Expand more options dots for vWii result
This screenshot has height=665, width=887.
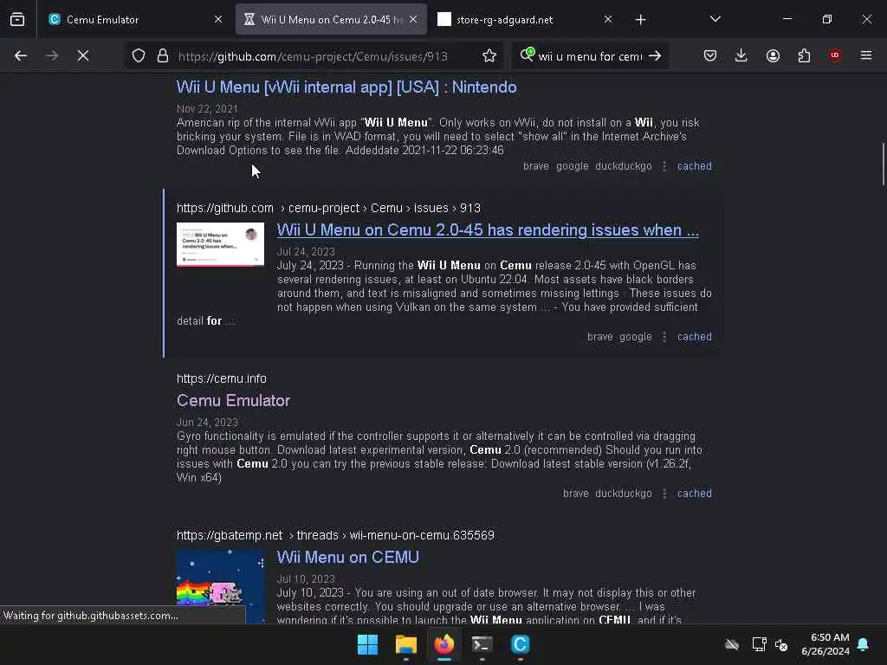coord(664,166)
